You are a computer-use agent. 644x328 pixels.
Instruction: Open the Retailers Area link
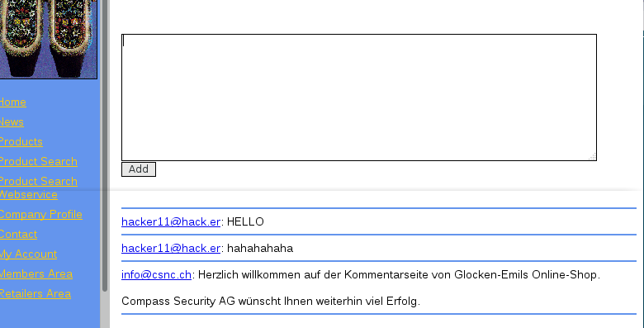click(35, 293)
